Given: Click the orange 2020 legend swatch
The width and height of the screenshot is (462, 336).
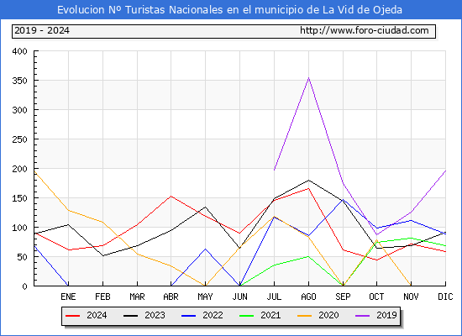Looking at the screenshot, I should (x=305, y=316).
